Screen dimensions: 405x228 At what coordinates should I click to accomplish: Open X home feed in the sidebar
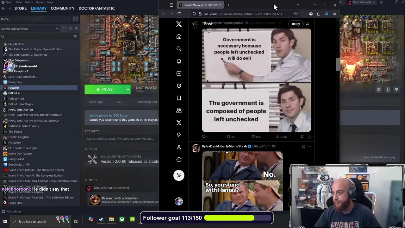coord(179,37)
